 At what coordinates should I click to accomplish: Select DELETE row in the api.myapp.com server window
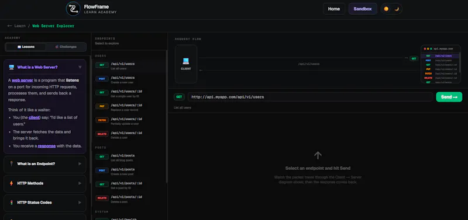coord(441,78)
